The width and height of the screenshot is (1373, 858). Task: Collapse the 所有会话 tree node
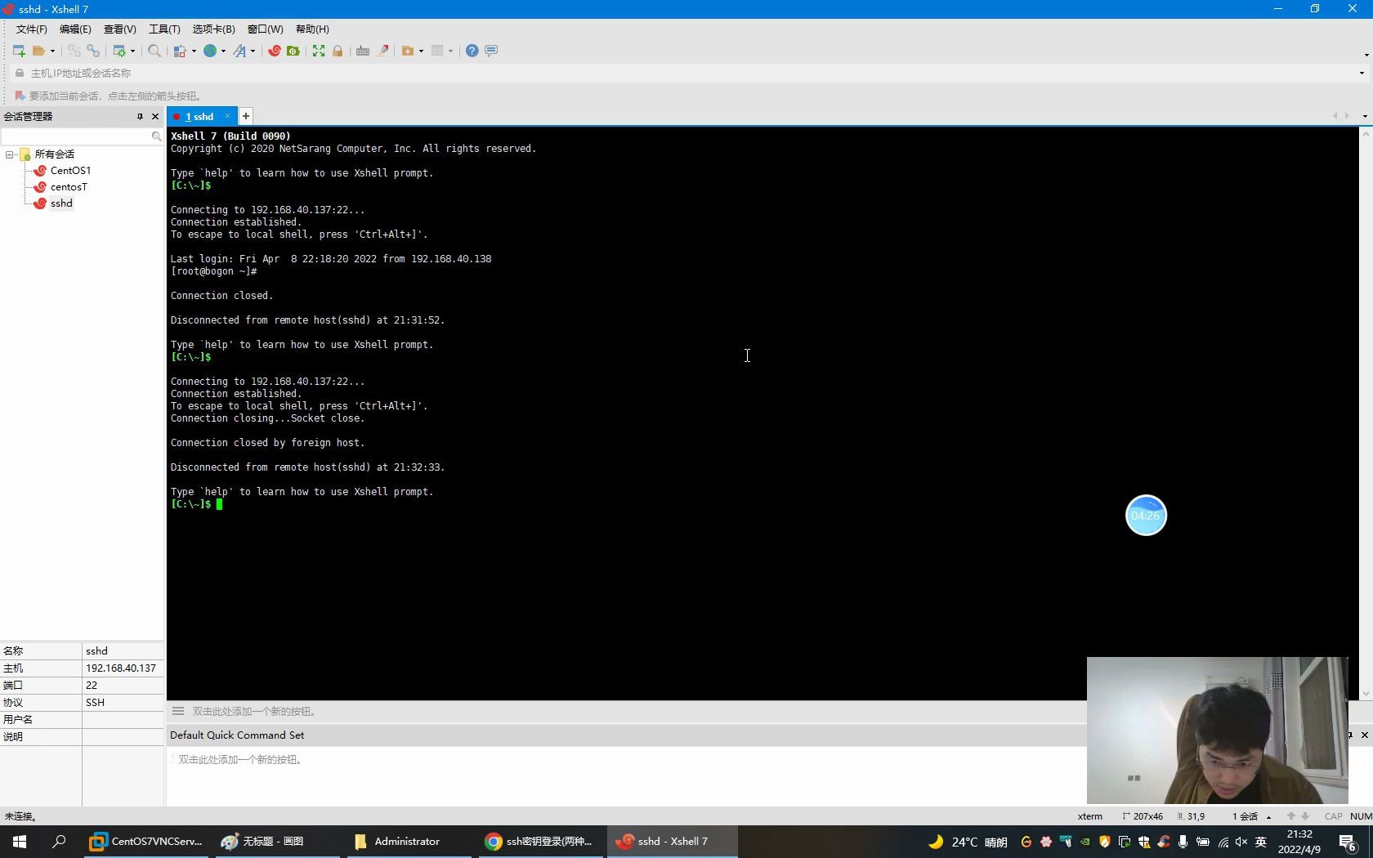tap(10, 154)
